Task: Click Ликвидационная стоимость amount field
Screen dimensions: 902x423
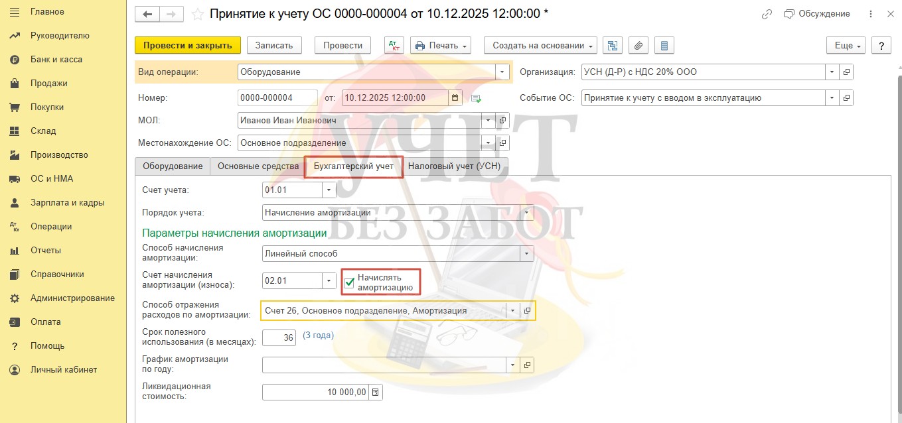Action: click(x=316, y=392)
